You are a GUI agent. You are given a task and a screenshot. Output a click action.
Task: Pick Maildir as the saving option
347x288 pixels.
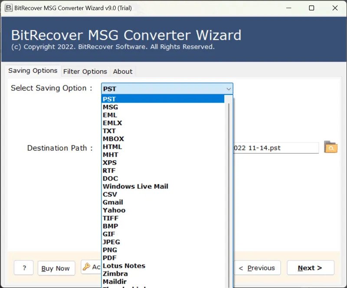(x=163, y=282)
